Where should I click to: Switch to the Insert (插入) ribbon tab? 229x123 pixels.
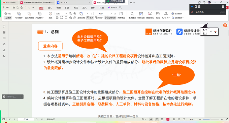coord(50,8)
